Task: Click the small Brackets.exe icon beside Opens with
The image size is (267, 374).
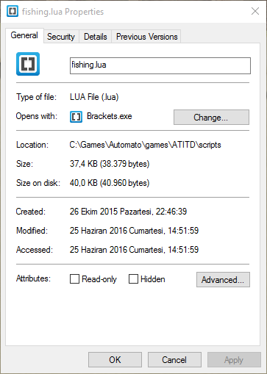Action: 76,117
